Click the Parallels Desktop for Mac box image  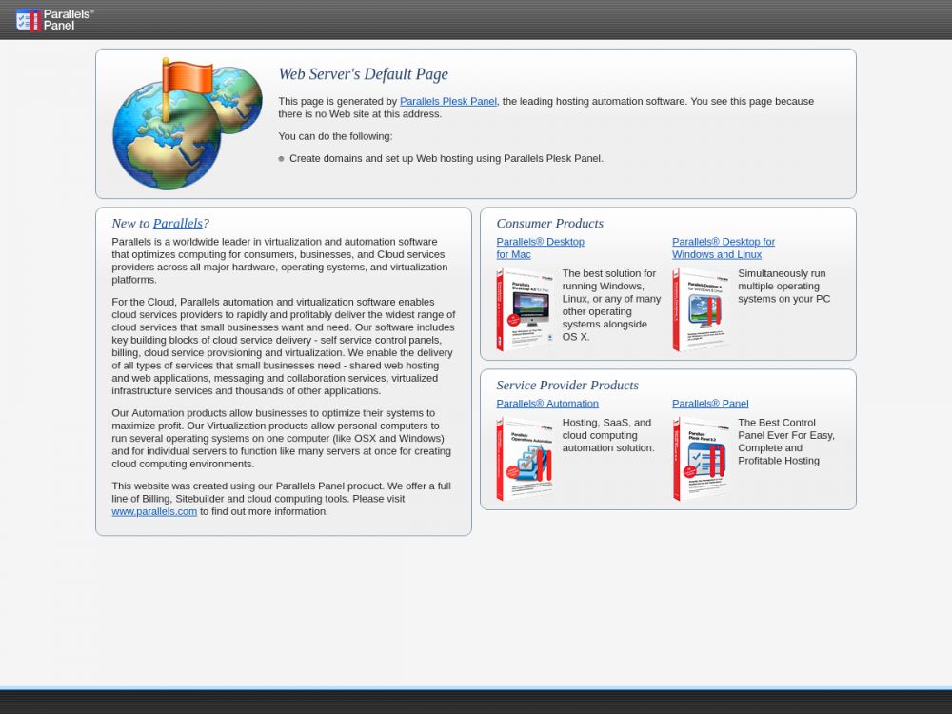point(524,309)
